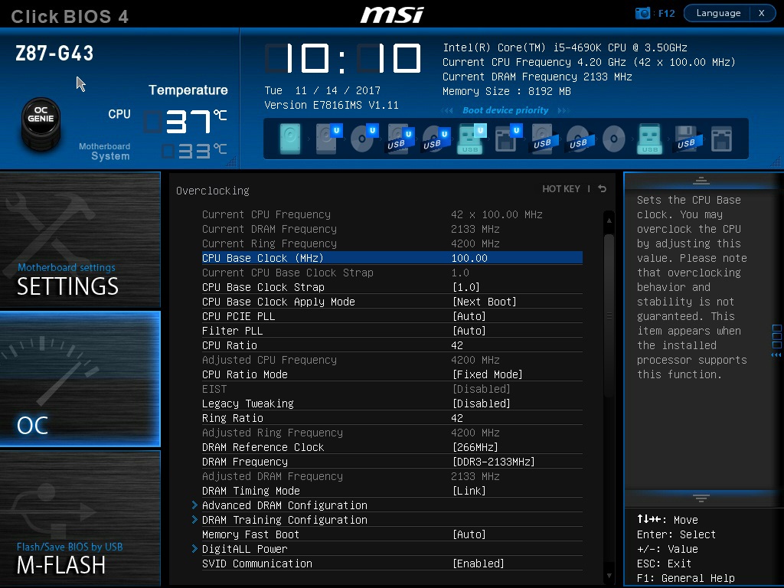Open Filter PLL [Auto] option
The image size is (784, 588).
click(392, 331)
